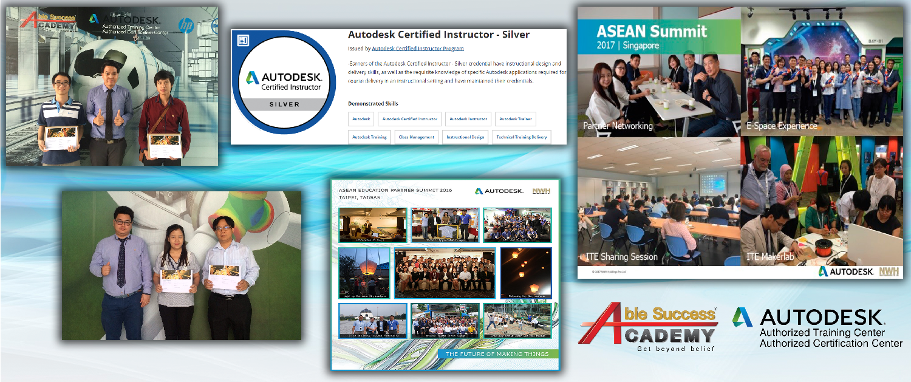This screenshot has height=382, width=911.
Task: Open the Able Success Academy logo at the bottom right
Action: click(648, 328)
